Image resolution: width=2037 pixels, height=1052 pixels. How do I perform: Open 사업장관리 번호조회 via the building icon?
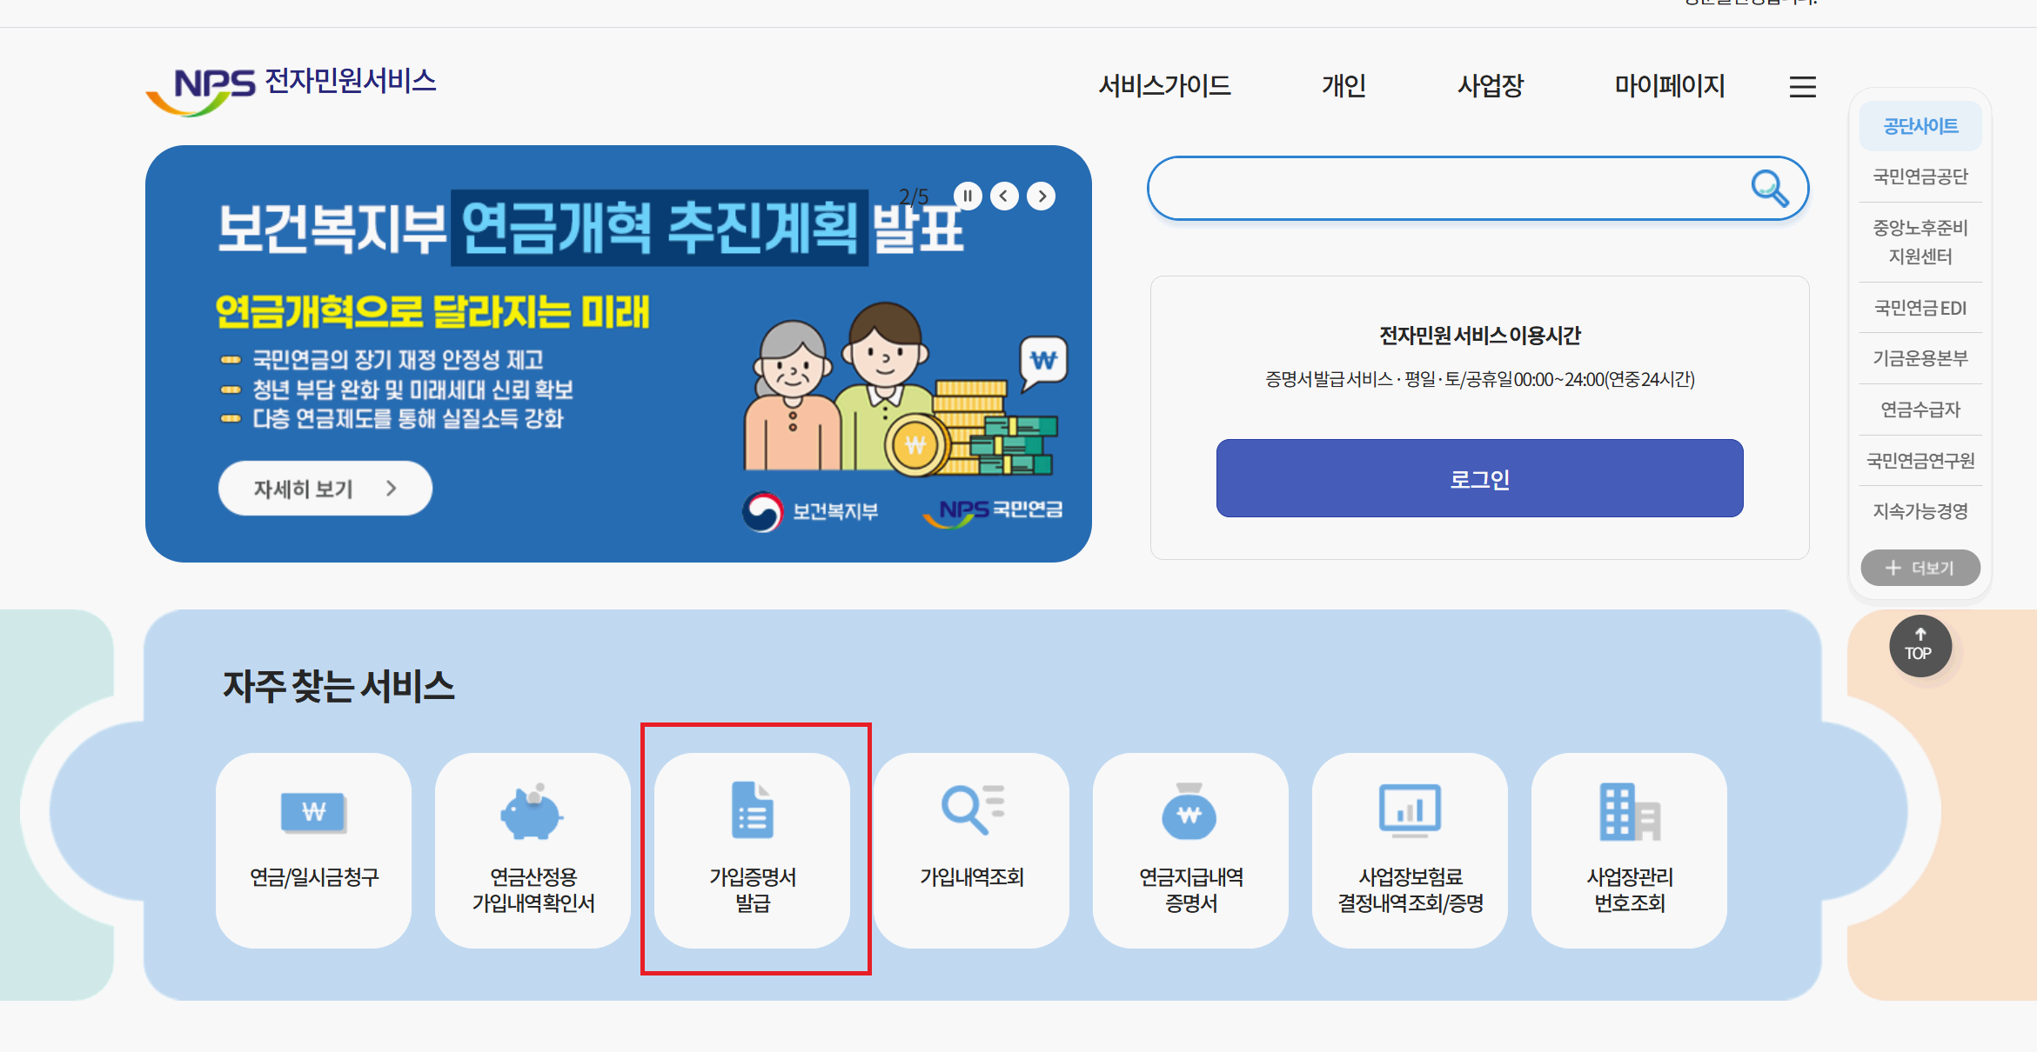click(x=1629, y=810)
